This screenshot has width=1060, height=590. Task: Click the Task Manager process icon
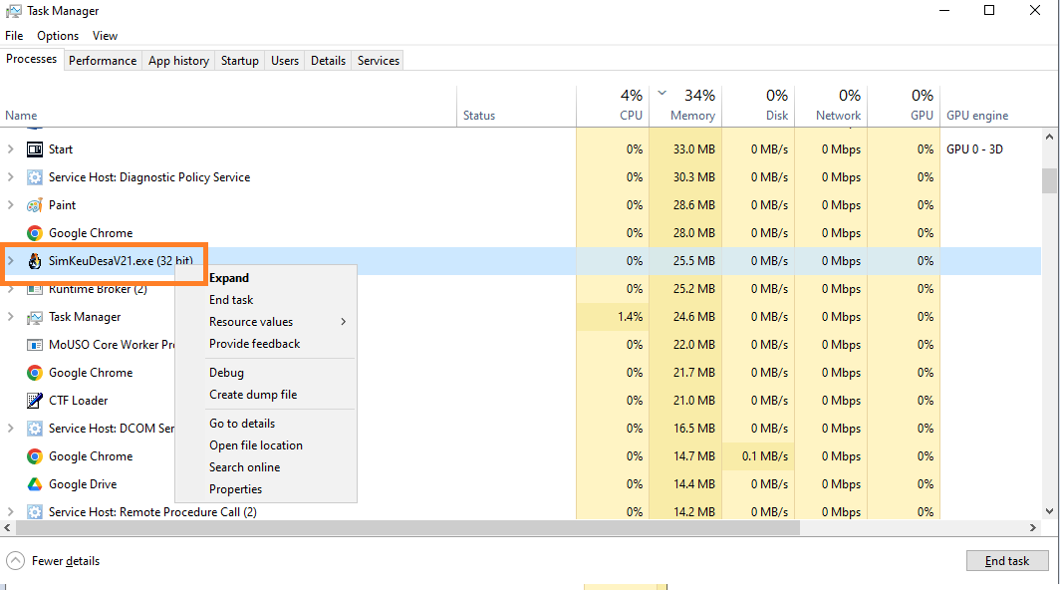pyautogui.click(x=34, y=317)
